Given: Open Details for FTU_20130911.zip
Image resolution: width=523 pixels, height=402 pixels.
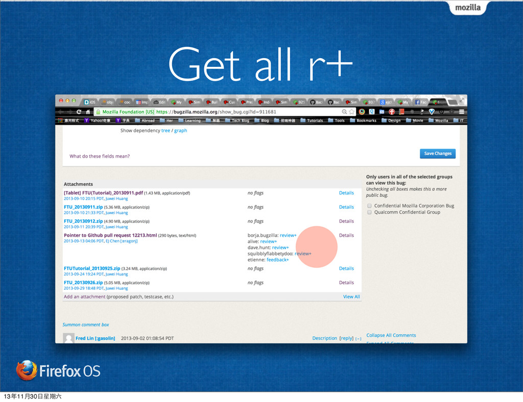Looking at the screenshot, I should click(346, 207).
